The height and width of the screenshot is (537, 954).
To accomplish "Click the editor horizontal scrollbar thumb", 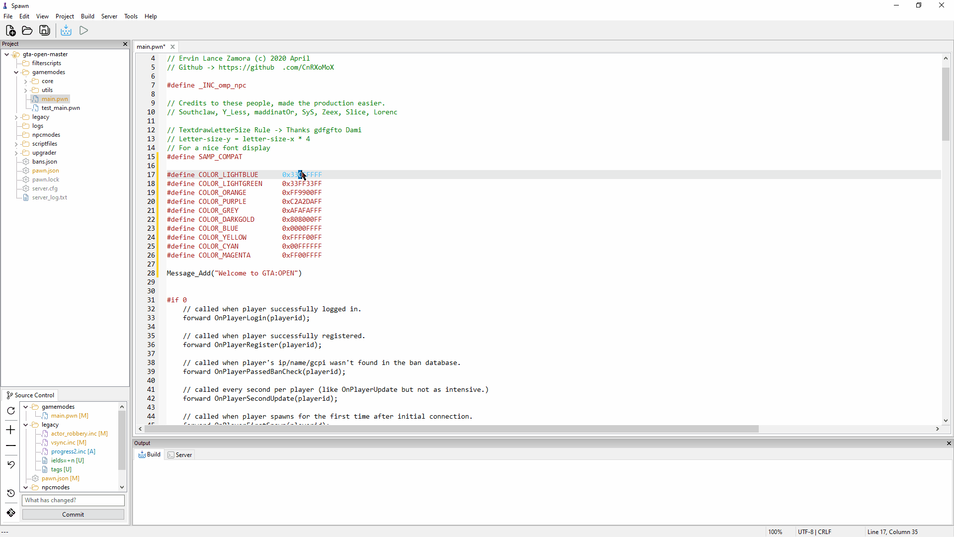I will pos(452,429).
